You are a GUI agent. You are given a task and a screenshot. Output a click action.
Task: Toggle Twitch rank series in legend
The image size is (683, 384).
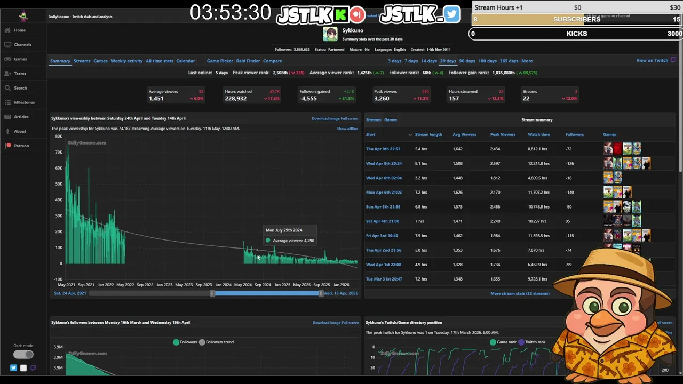tap(531, 342)
